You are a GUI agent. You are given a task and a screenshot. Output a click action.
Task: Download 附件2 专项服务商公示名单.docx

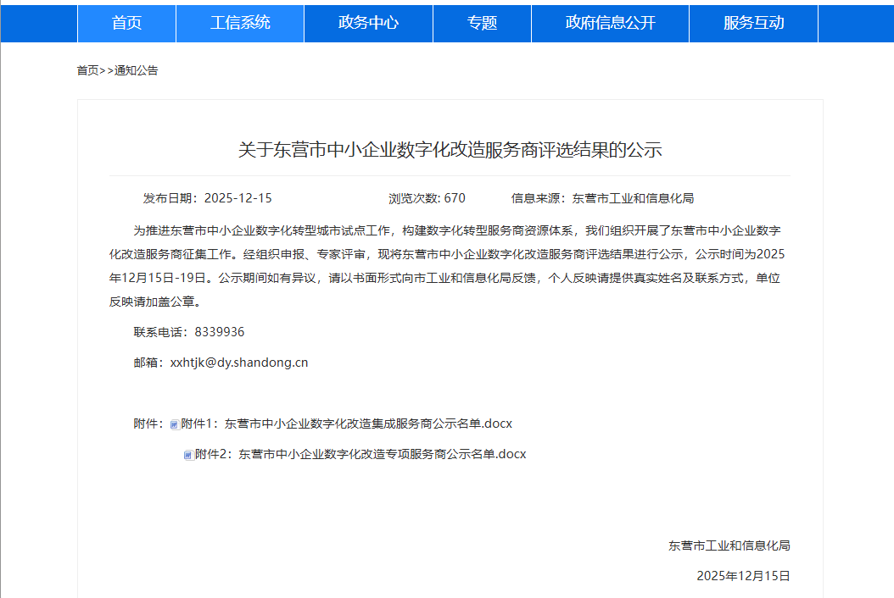pos(360,454)
